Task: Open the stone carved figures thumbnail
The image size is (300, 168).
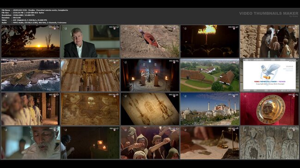Action: point(269,143)
